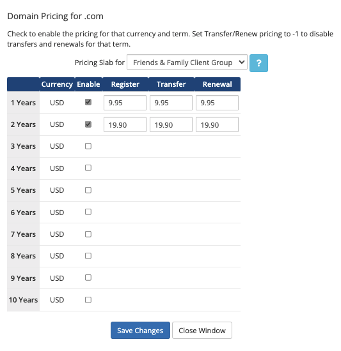
Task: Enable pricing for 4 Years
Action: pos(88,168)
